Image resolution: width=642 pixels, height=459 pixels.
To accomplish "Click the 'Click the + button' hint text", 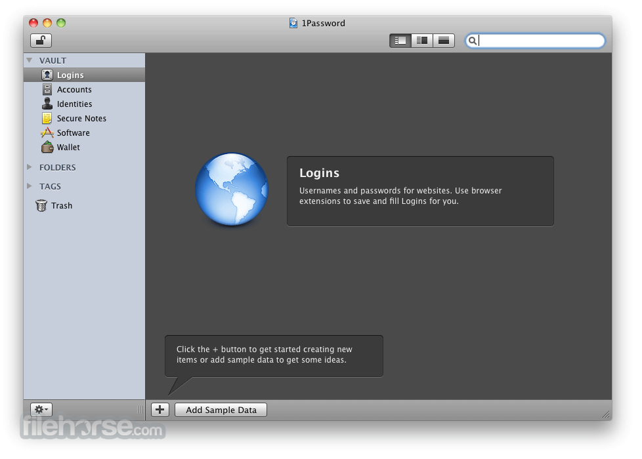I will coord(265,355).
